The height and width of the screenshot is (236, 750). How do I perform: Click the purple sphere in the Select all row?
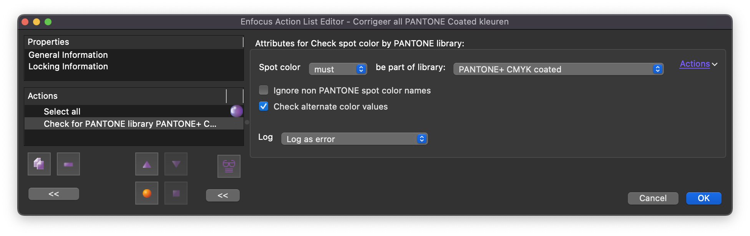[x=236, y=111]
